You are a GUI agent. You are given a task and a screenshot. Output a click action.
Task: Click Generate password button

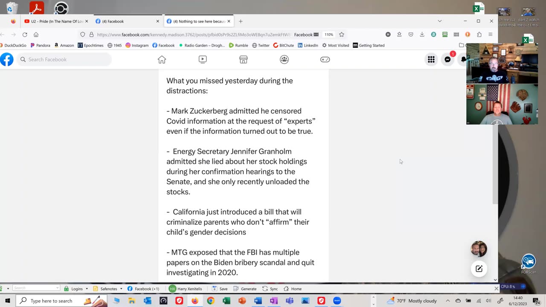click(244, 289)
